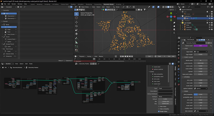Screen dimensions: 214x116
Task: Play the animation in timeline
Action: coord(127,56)
